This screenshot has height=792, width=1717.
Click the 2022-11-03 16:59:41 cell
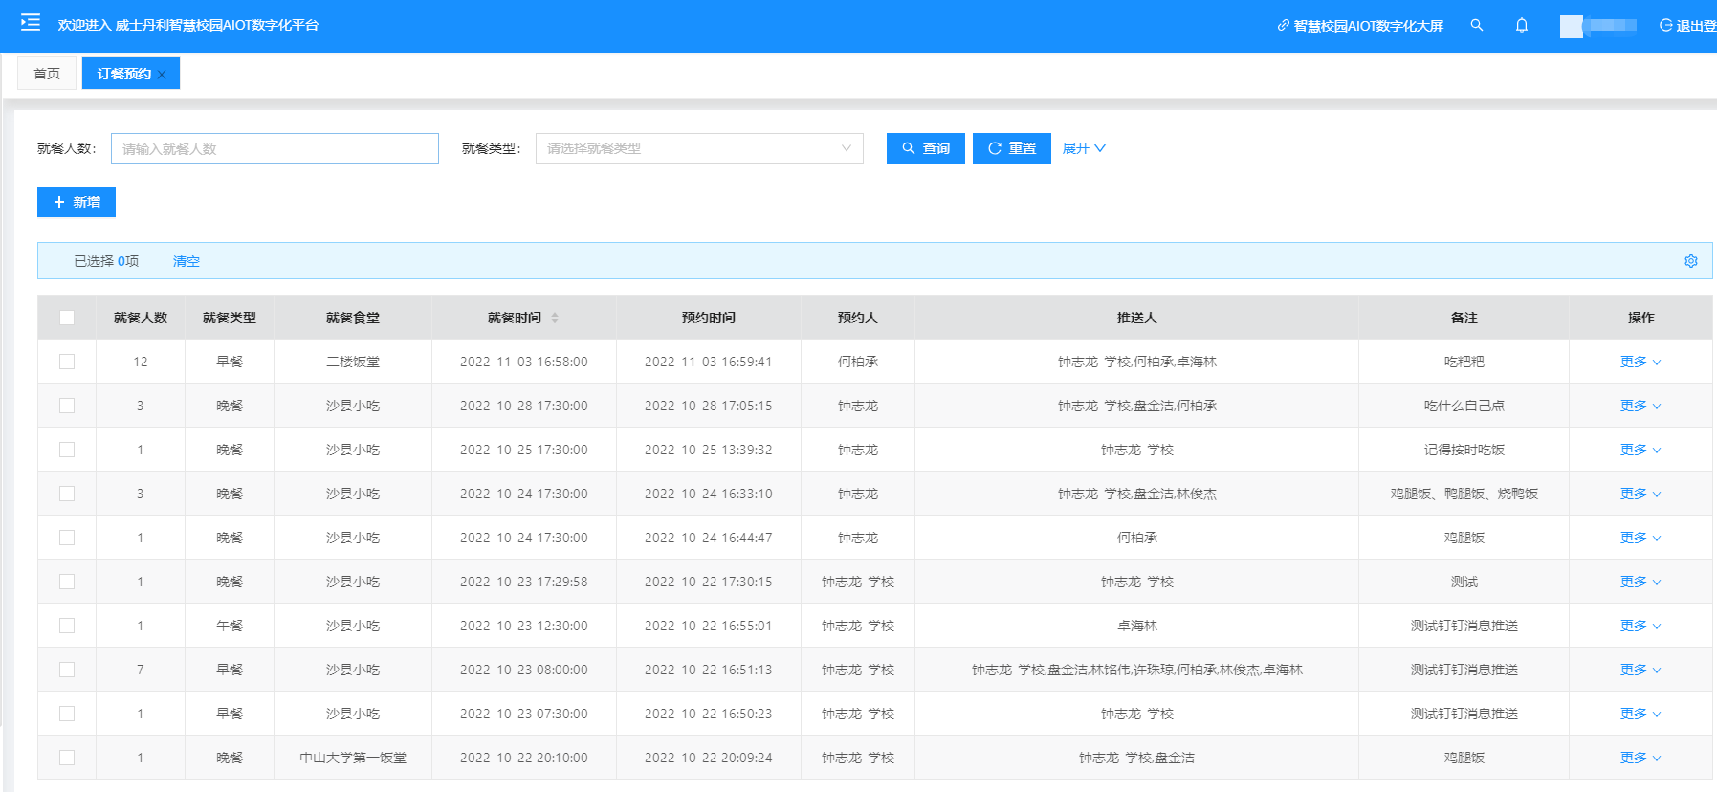pos(709,362)
